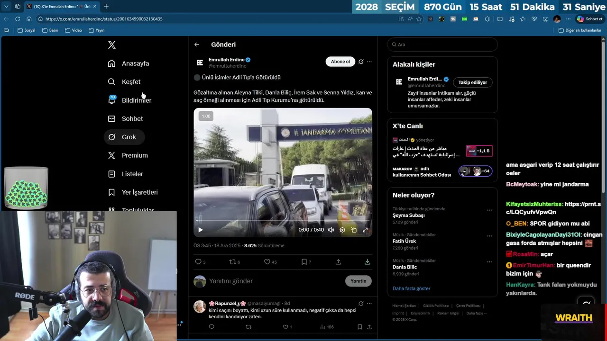Download the video with green arrow icon

click(367, 262)
